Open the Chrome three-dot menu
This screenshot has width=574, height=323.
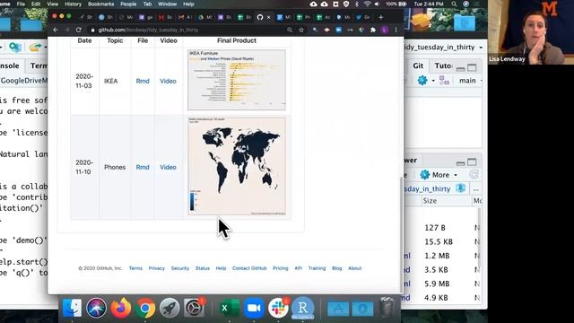(x=396, y=30)
